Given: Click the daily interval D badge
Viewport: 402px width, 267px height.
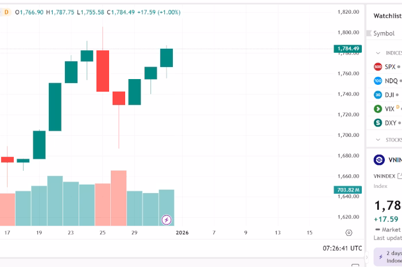Looking at the screenshot, I should tap(6, 12).
